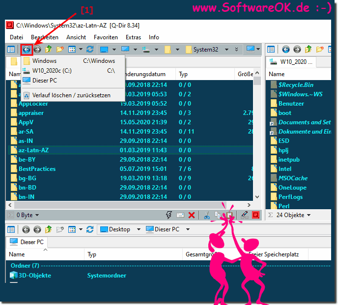Screen dimensions: 338x305
Task: Create new folder in top-right pane
Action: 320,50
